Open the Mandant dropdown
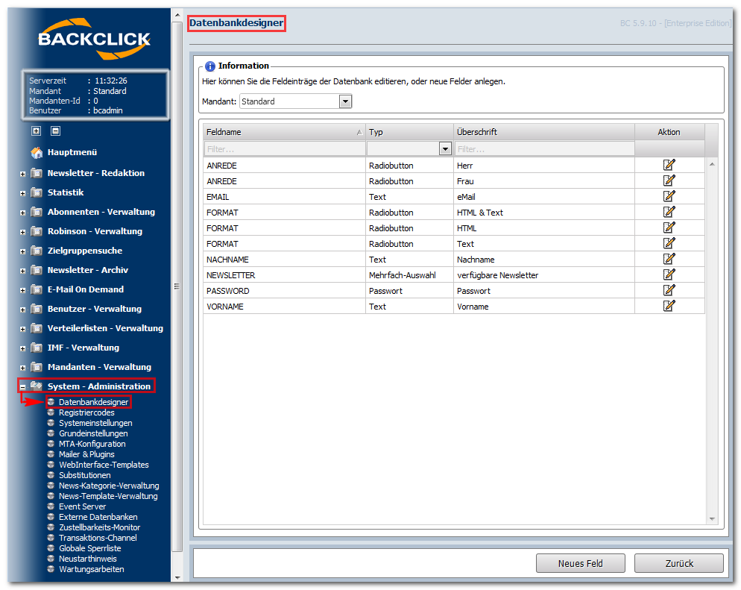The height and width of the screenshot is (590, 741). (345, 101)
